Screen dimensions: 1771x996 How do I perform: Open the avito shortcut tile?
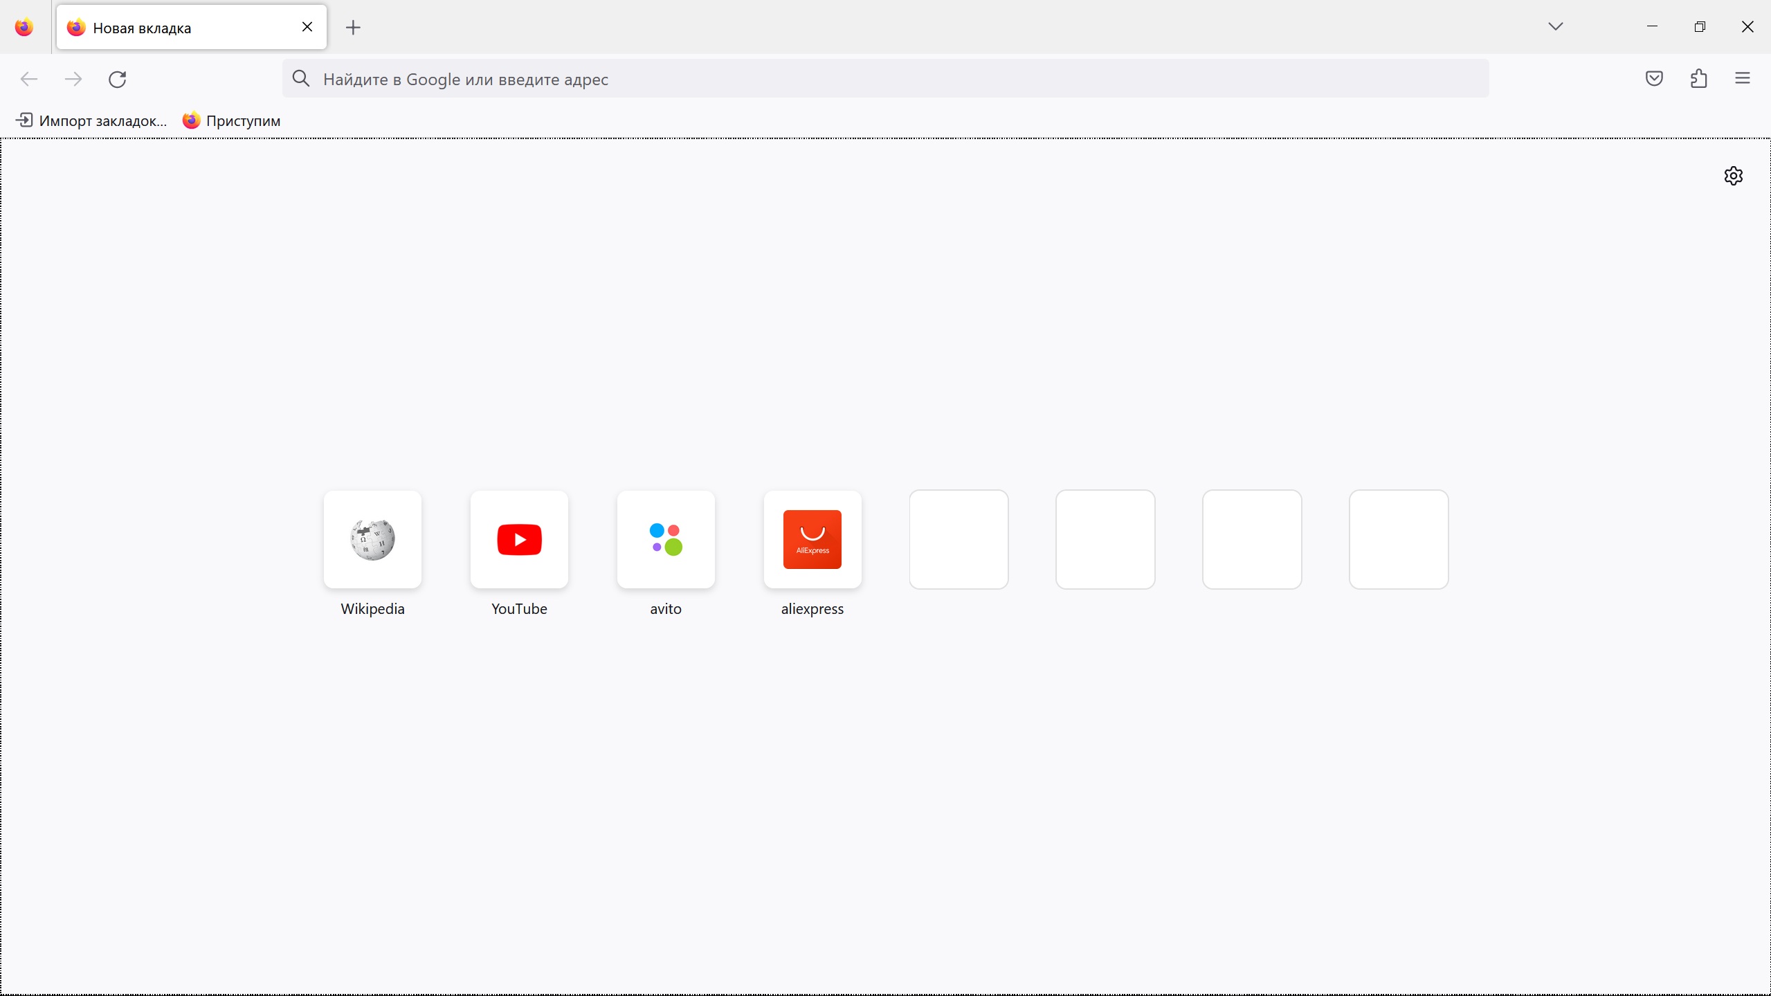pos(666,540)
